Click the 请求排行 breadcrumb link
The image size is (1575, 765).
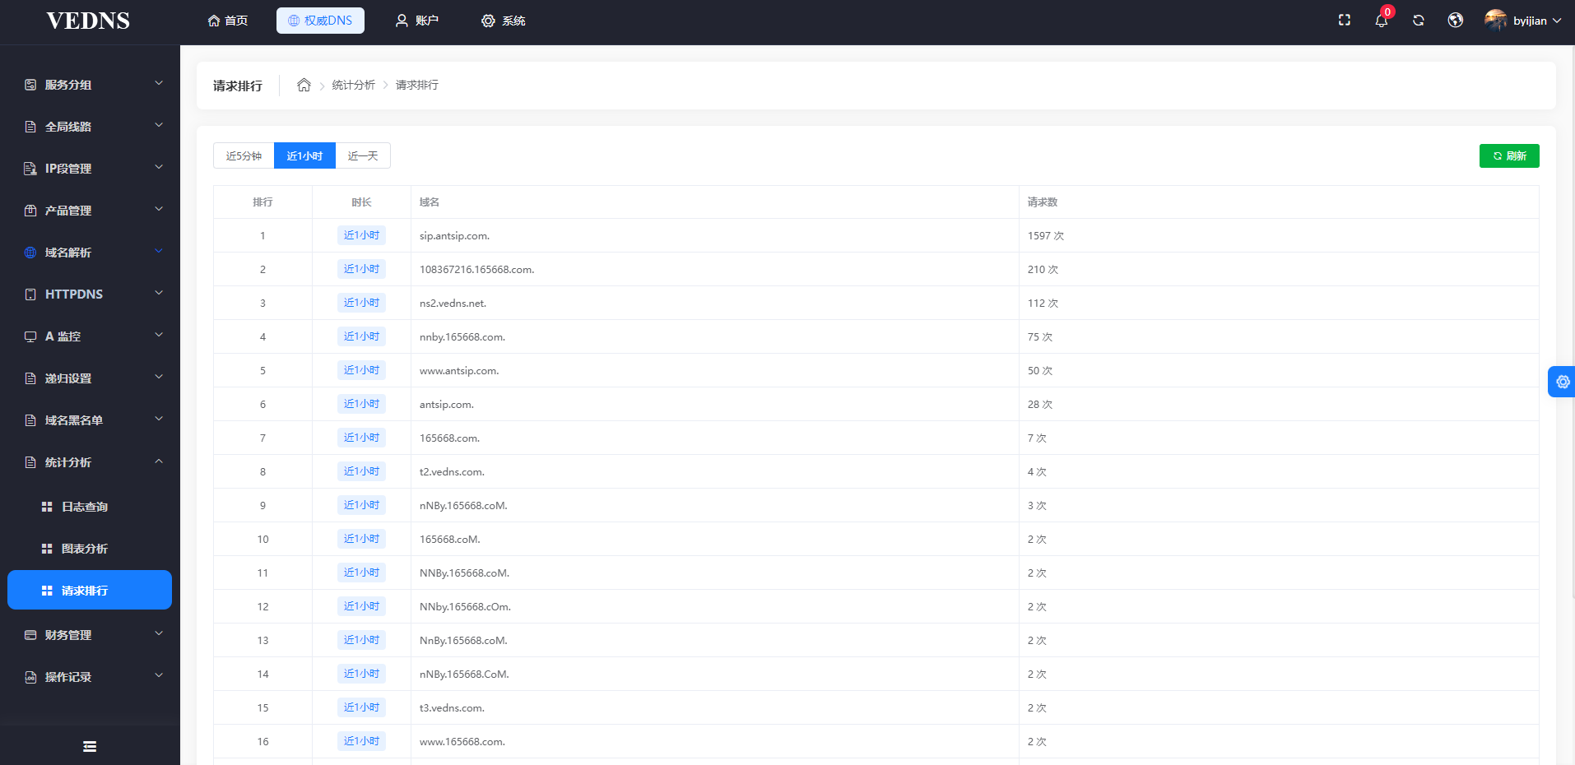417,85
